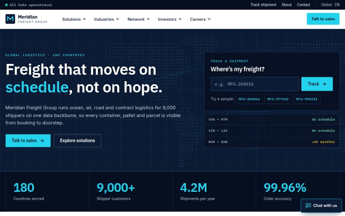
Task: Open the Industries nav item
Action: point(107,19)
